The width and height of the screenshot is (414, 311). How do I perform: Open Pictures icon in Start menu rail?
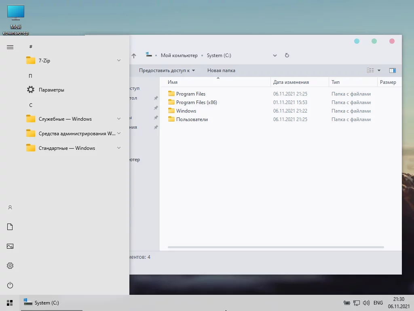[x=10, y=246]
